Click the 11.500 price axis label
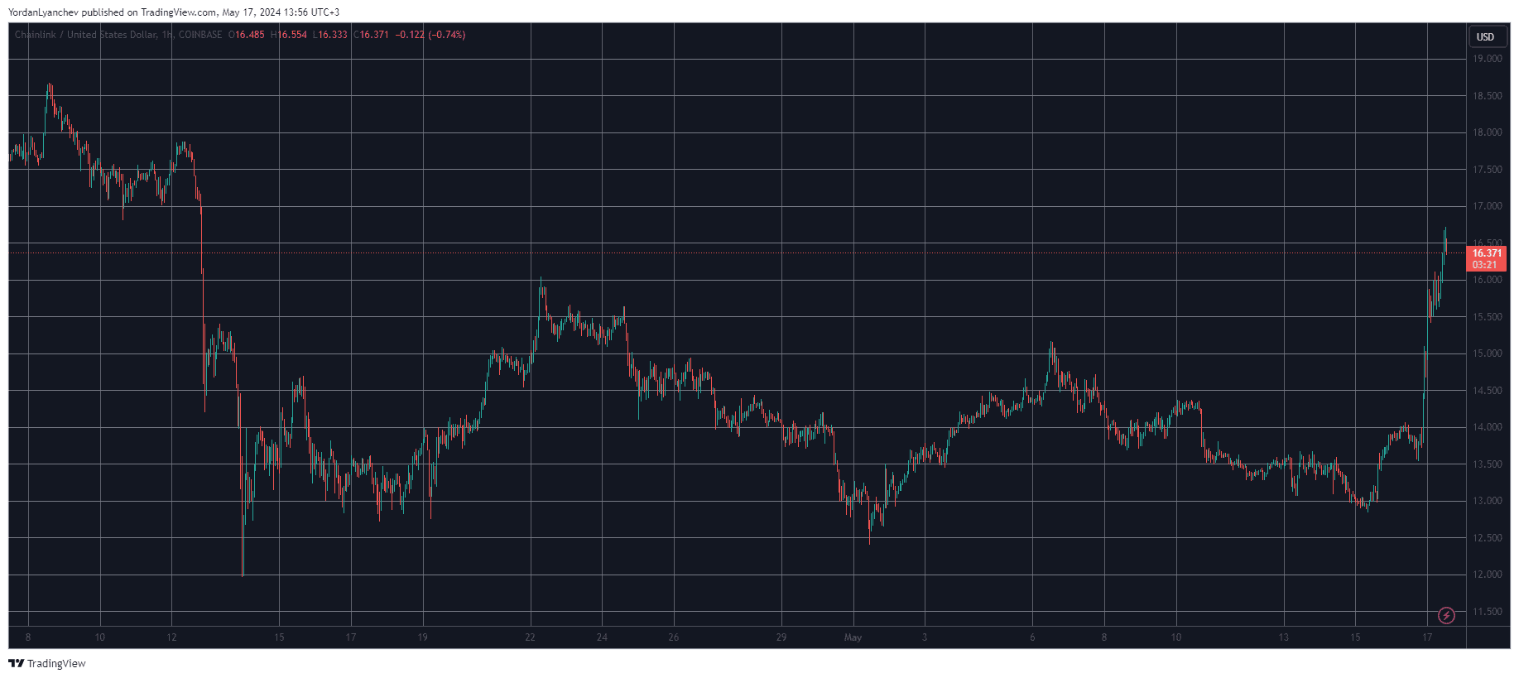 tap(1487, 612)
